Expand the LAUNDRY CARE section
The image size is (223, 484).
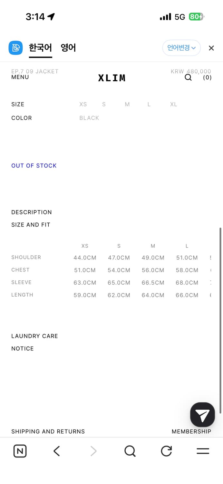(x=34, y=336)
